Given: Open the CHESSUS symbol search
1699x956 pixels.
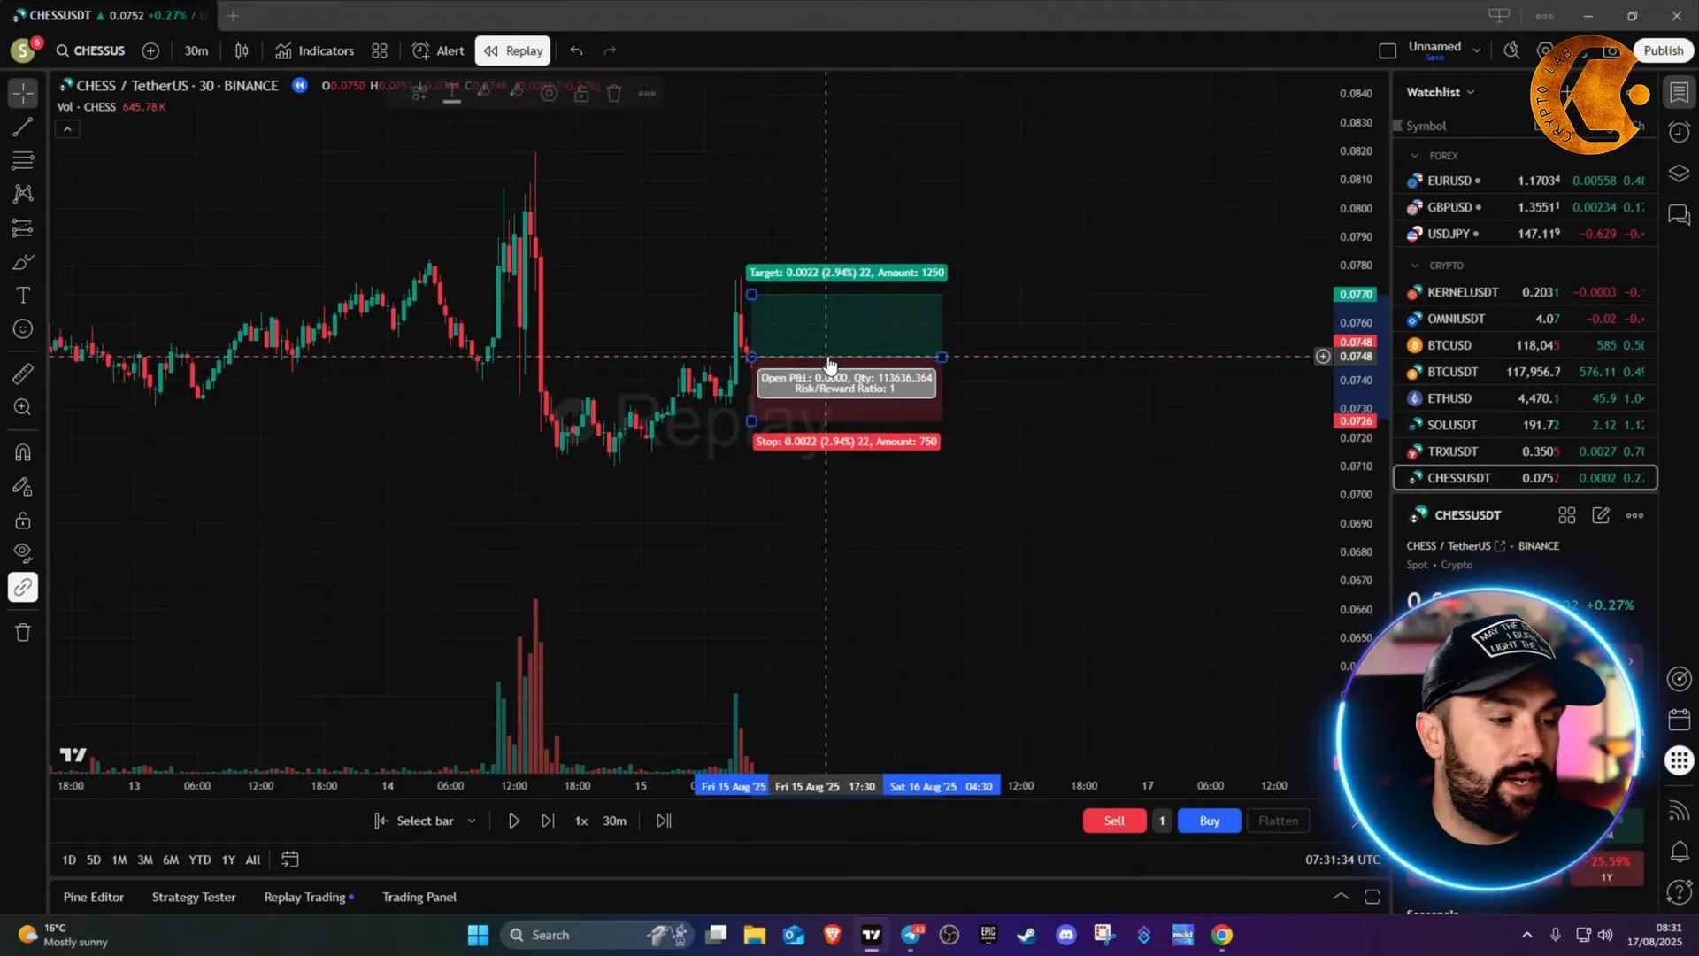Looking at the screenshot, I should point(91,50).
